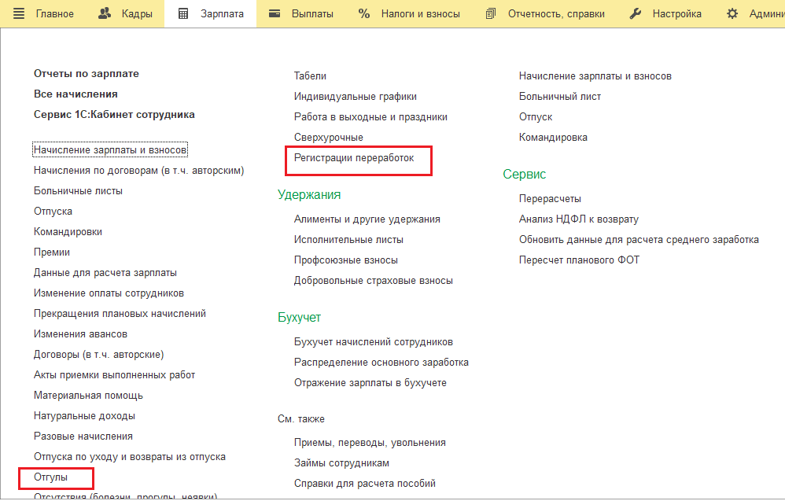
Task: Open Отражение зарплаты в бухучете
Action: click(x=370, y=383)
